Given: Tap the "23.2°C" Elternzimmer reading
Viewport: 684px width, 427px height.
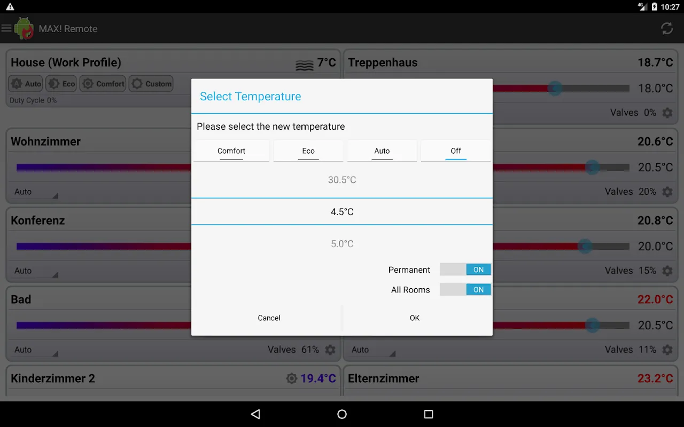Looking at the screenshot, I should click(655, 378).
